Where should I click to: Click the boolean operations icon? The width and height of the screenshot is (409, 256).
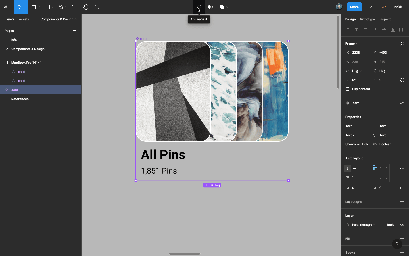pos(222,7)
